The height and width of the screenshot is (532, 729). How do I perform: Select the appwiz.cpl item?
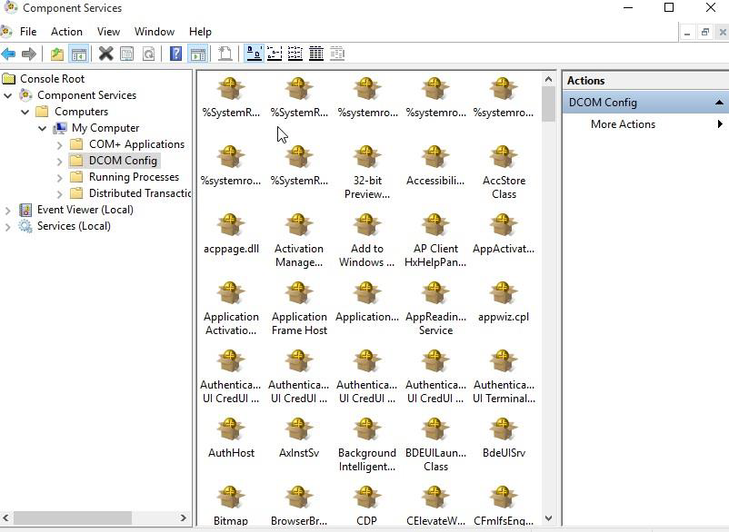[504, 301]
